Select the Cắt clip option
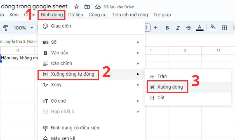Screen dimensions: 235x140 pos(161,97)
